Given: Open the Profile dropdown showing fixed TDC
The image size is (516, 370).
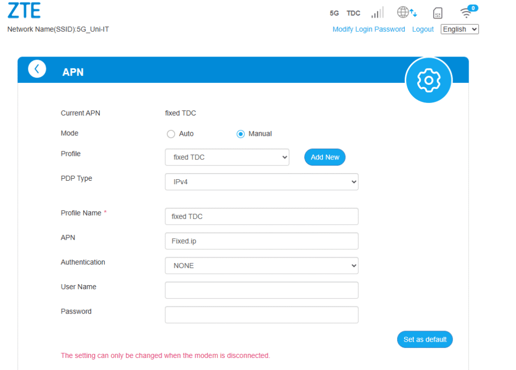Looking at the screenshot, I should [x=227, y=157].
